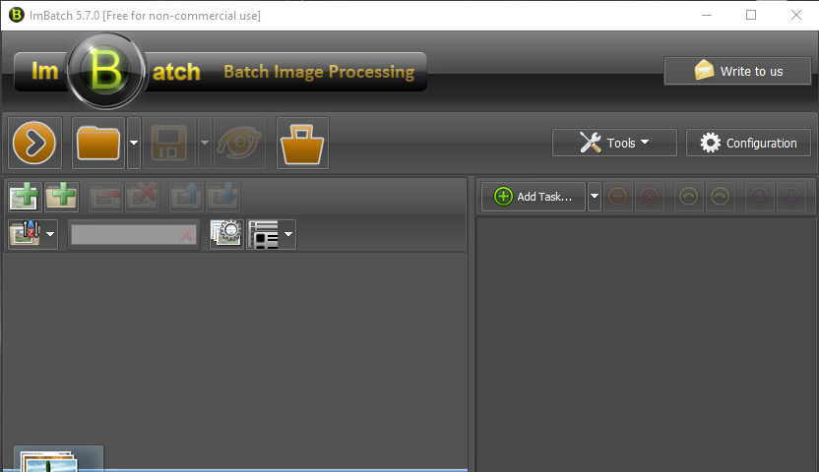Click the Write to us button
The height and width of the screenshot is (472, 819).
coord(737,71)
